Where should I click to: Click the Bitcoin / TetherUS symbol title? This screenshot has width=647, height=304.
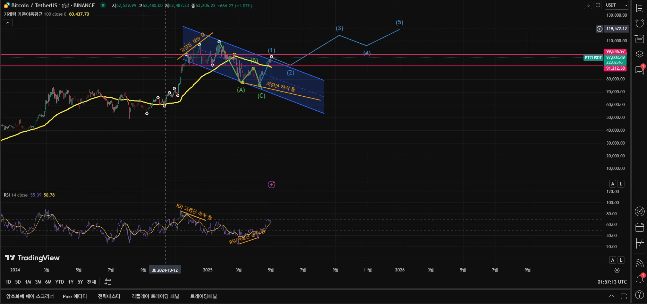pos(53,6)
